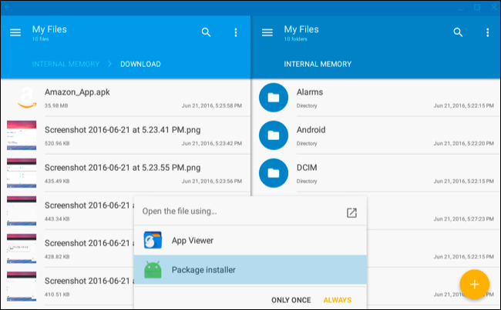The image size is (501, 310).
Task: Select the Alarms folder icon
Action: click(x=274, y=98)
